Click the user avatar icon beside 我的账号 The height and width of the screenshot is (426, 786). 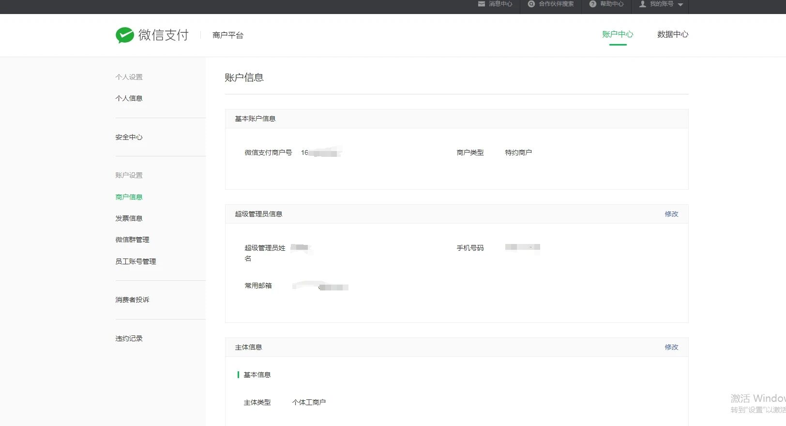643,4
